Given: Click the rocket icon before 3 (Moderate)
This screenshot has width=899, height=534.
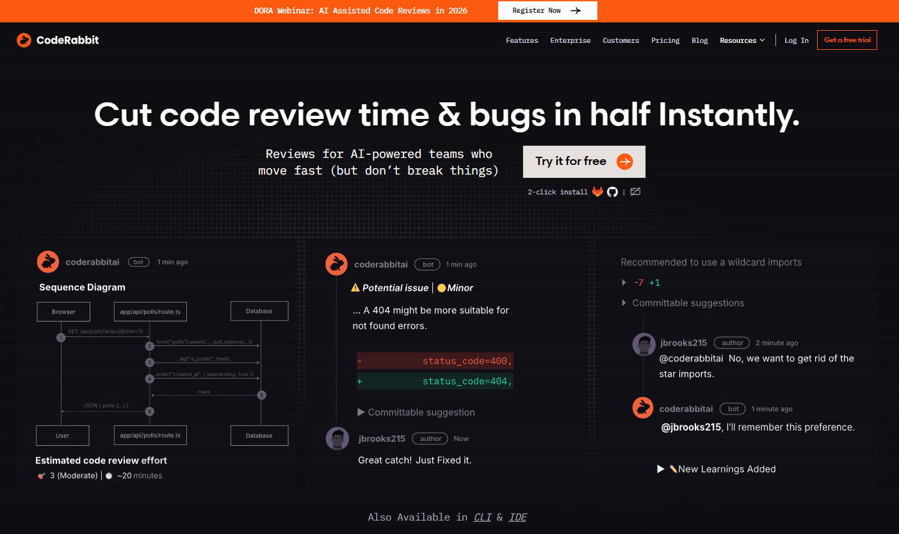Looking at the screenshot, I should tap(40, 475).
